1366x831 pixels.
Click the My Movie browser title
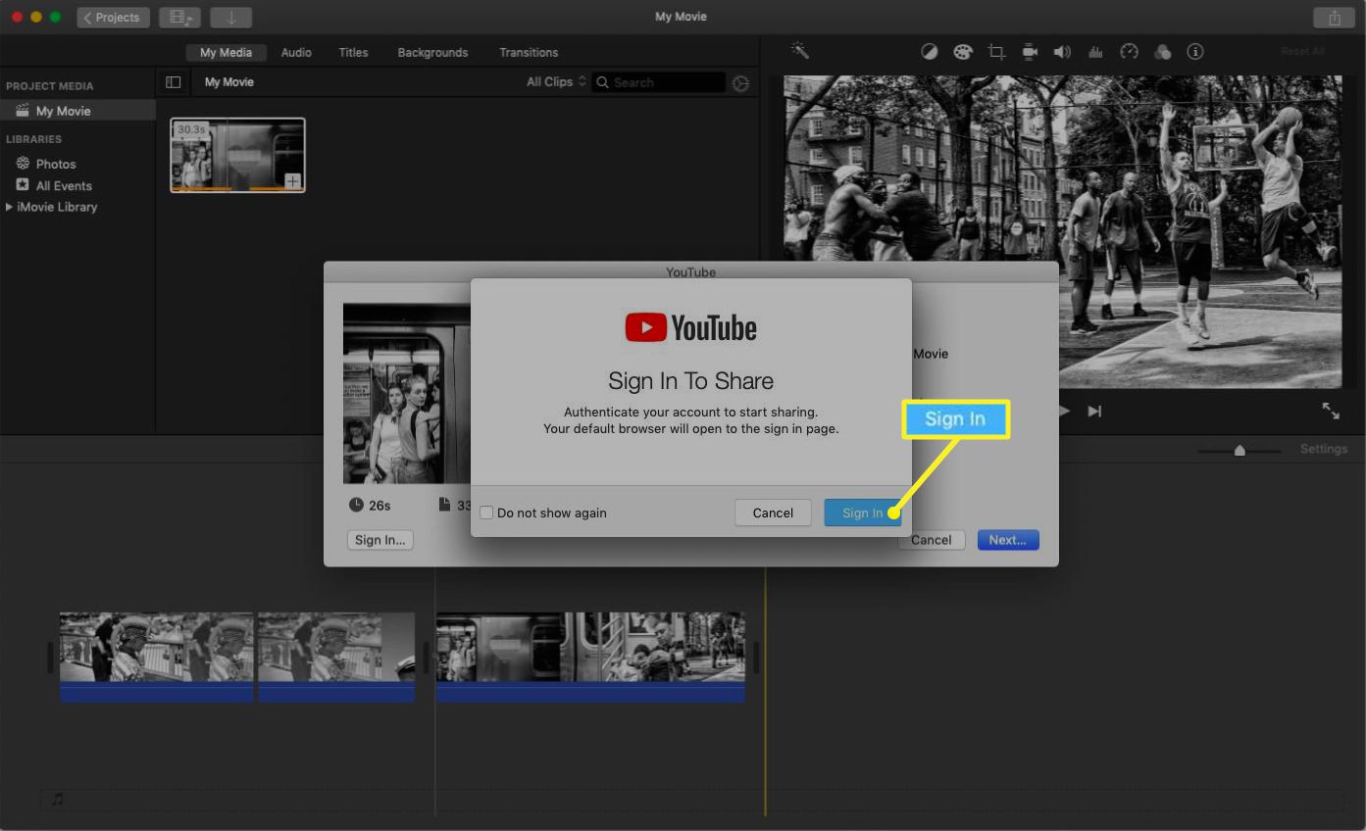click(x=229, y=82)
